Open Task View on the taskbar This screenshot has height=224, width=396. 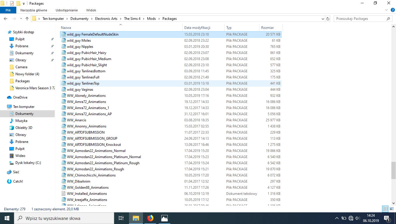pyautogui.click(x=121, y=218)
